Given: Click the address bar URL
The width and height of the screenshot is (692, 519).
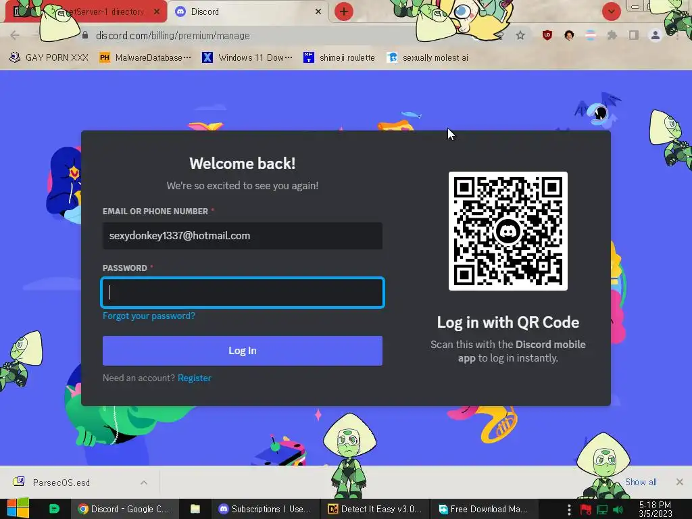Looking at the screenshot, I should [x=172, y=36].
